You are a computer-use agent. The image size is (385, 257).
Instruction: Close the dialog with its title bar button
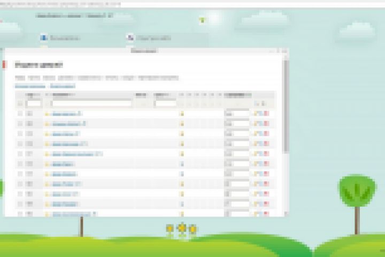coord(284,51)
